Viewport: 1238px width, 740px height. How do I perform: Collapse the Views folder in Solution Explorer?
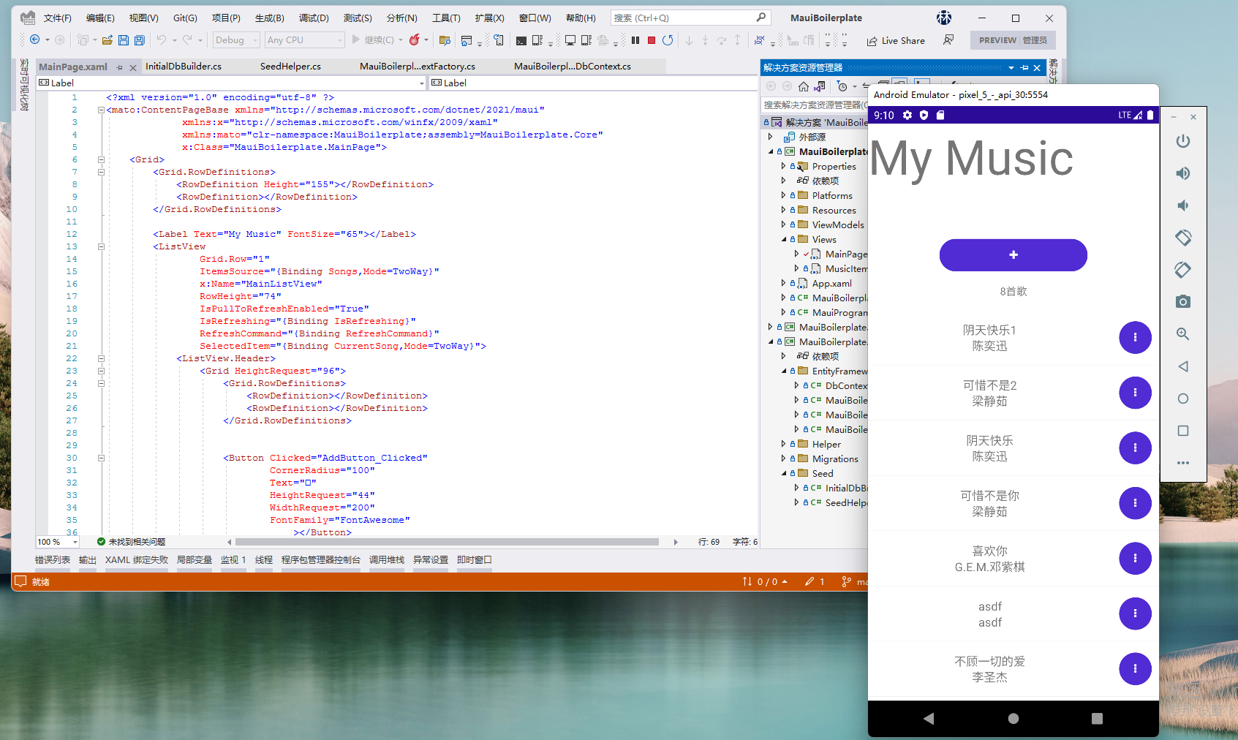(783, 239)
